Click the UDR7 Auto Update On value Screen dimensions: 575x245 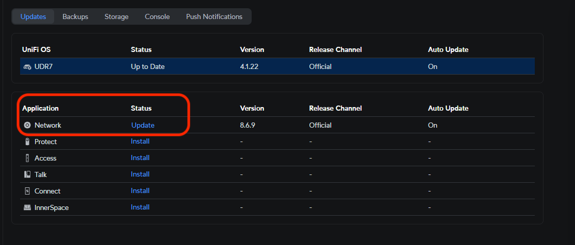[x=433, y=66]
